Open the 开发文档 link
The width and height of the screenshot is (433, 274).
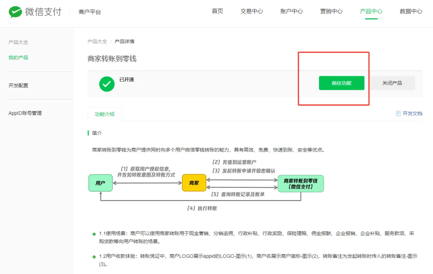click(x=412, y=113)
